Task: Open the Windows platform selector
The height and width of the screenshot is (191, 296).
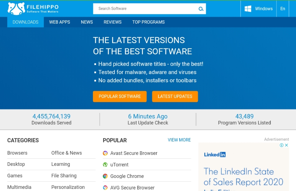Action: coord(258,9)
